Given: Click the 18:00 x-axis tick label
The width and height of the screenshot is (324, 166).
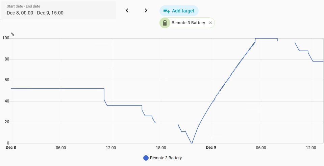Looking at the screenshot, I should pos(161,148).
